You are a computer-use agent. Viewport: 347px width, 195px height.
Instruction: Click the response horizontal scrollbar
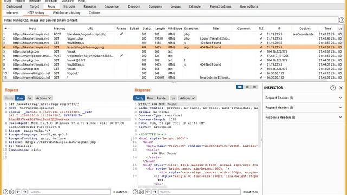coord(153,187)
